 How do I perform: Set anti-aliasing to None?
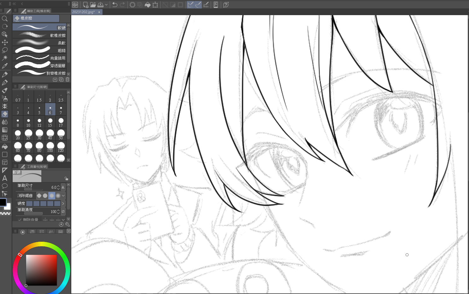[x=39, y=196]
